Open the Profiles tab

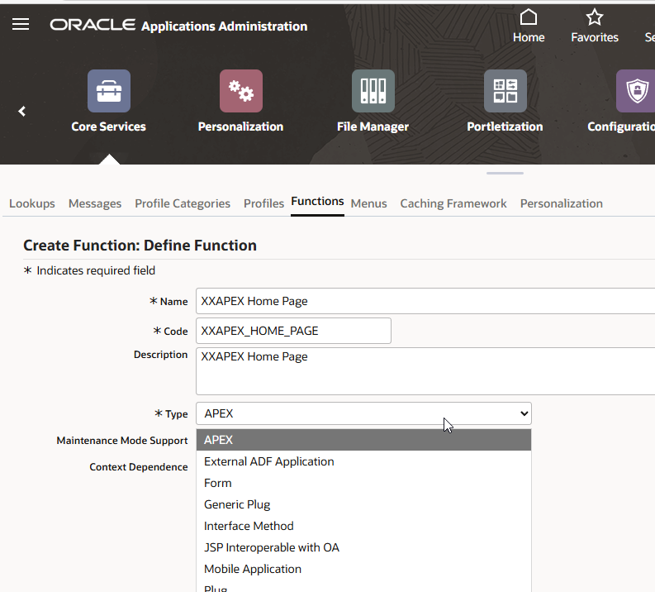(x=264, y=203)
